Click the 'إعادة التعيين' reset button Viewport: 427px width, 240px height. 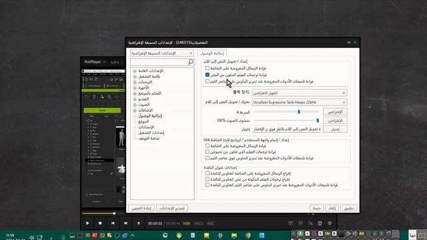(141, 208)
